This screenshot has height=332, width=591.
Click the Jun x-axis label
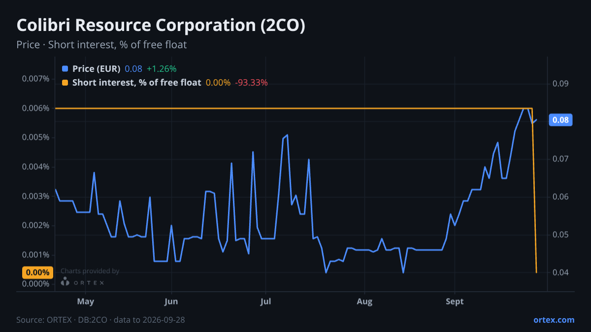pos(171,302)
